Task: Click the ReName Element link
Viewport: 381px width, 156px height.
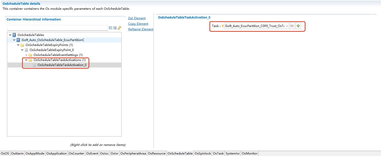Action: click(140, 29)
